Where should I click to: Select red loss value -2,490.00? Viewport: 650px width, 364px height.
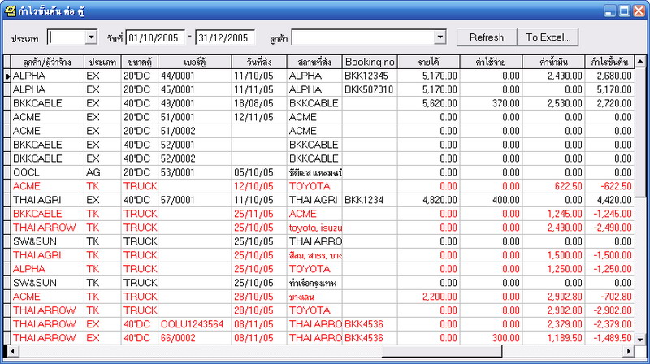(610, 227)
